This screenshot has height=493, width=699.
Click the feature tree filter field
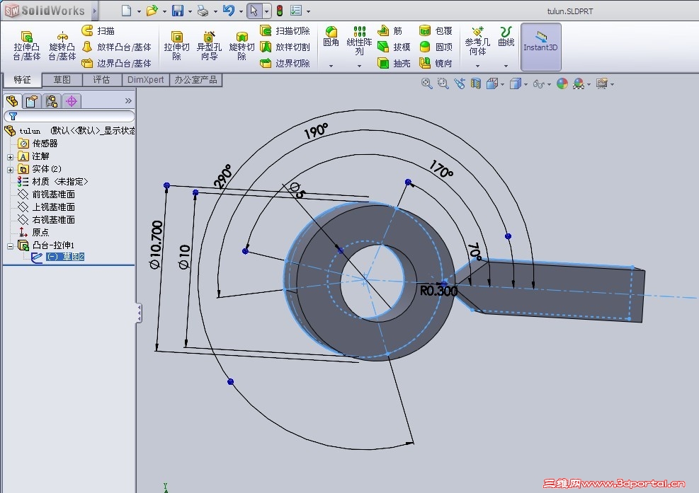69,116
